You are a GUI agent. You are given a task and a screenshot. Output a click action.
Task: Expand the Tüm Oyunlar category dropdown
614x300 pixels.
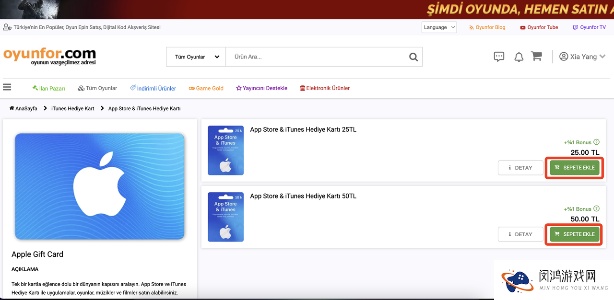click(x=196, y=57)
